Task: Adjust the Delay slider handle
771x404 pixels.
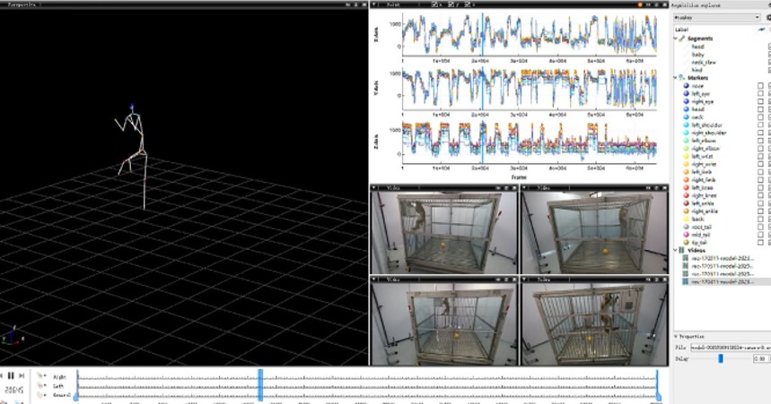Action: coord(720,358)
